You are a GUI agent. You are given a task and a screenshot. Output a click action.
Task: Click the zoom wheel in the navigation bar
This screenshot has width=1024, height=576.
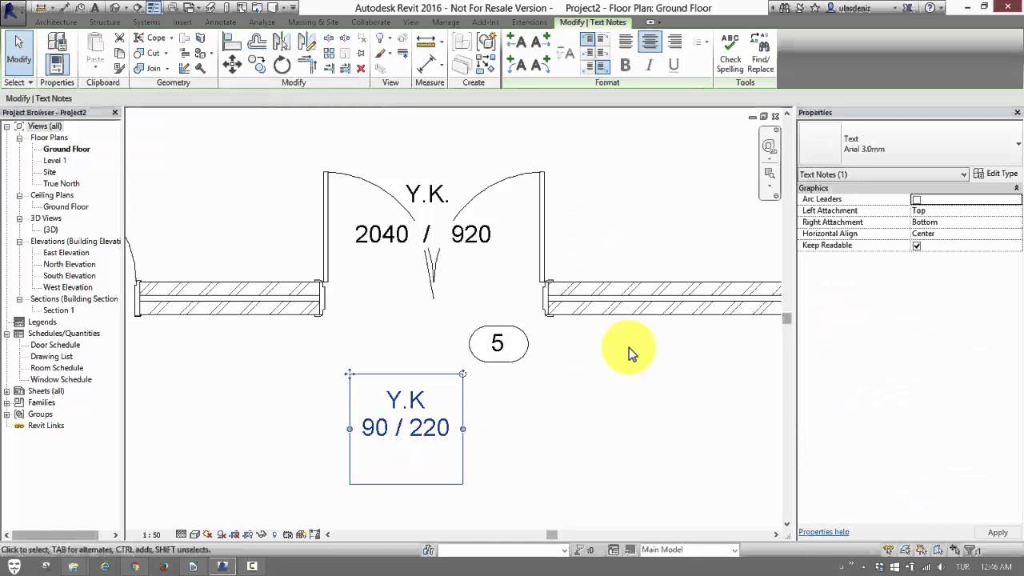click(x=769, y=146)
